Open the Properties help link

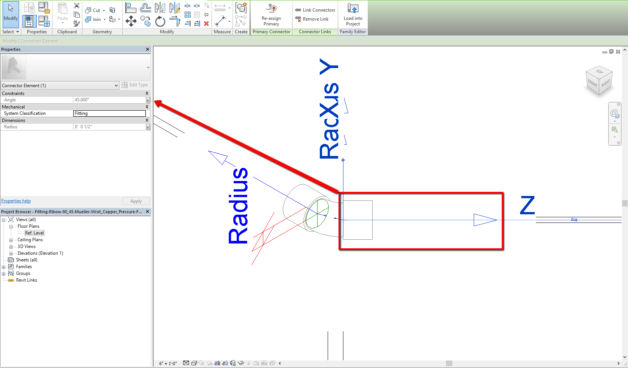click(16, 201)
